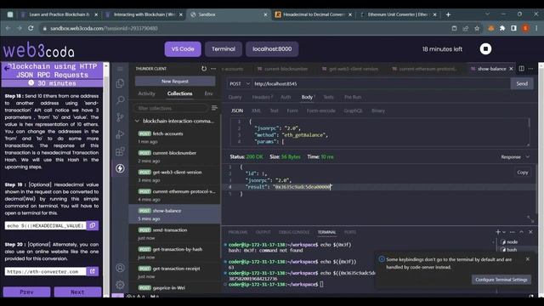The width and height of the screenshot is (544, 306).
Task: Click the Send request button
Action: (x=522, y=83)
